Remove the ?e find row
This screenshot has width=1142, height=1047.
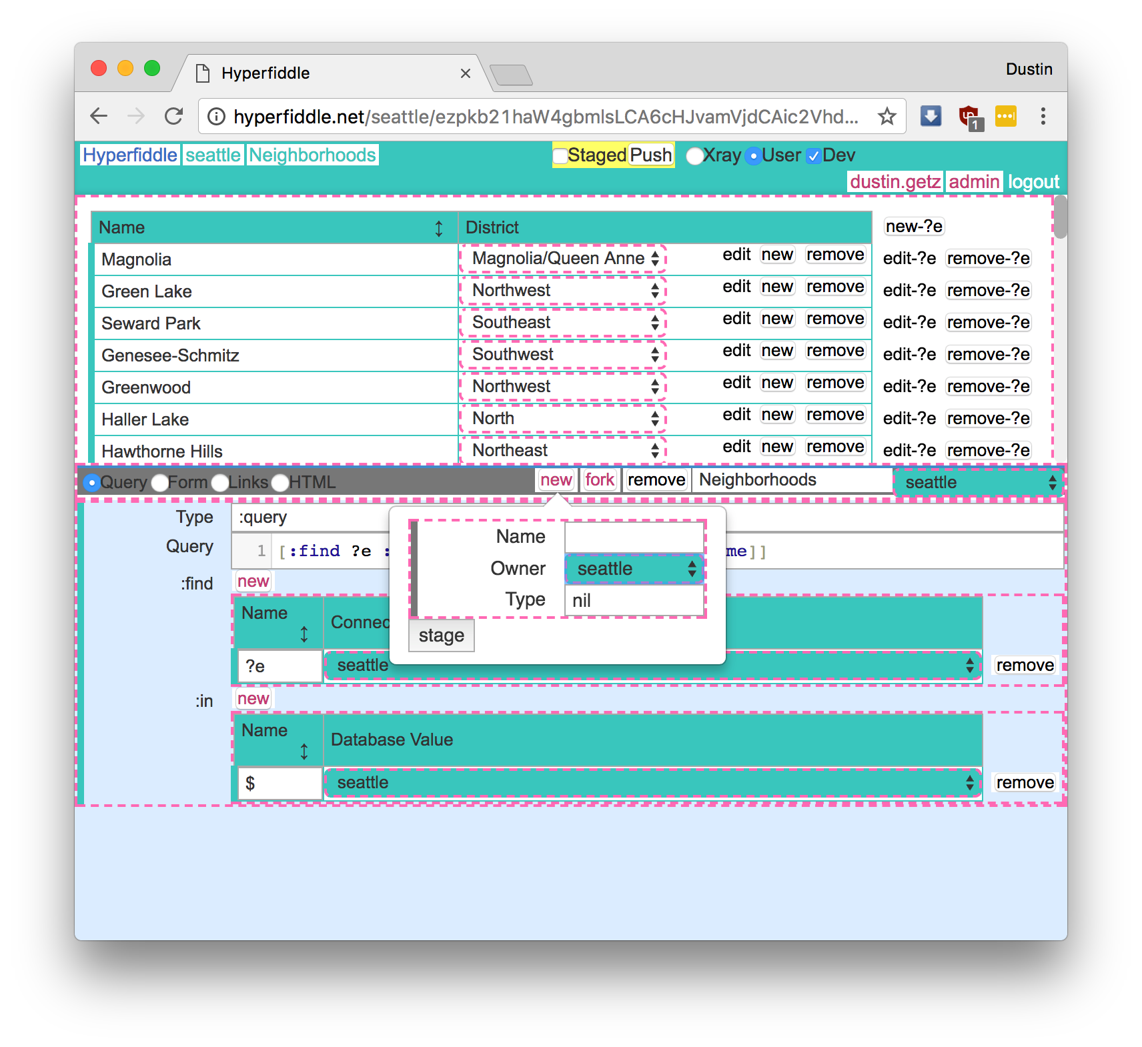(1025, 665)
